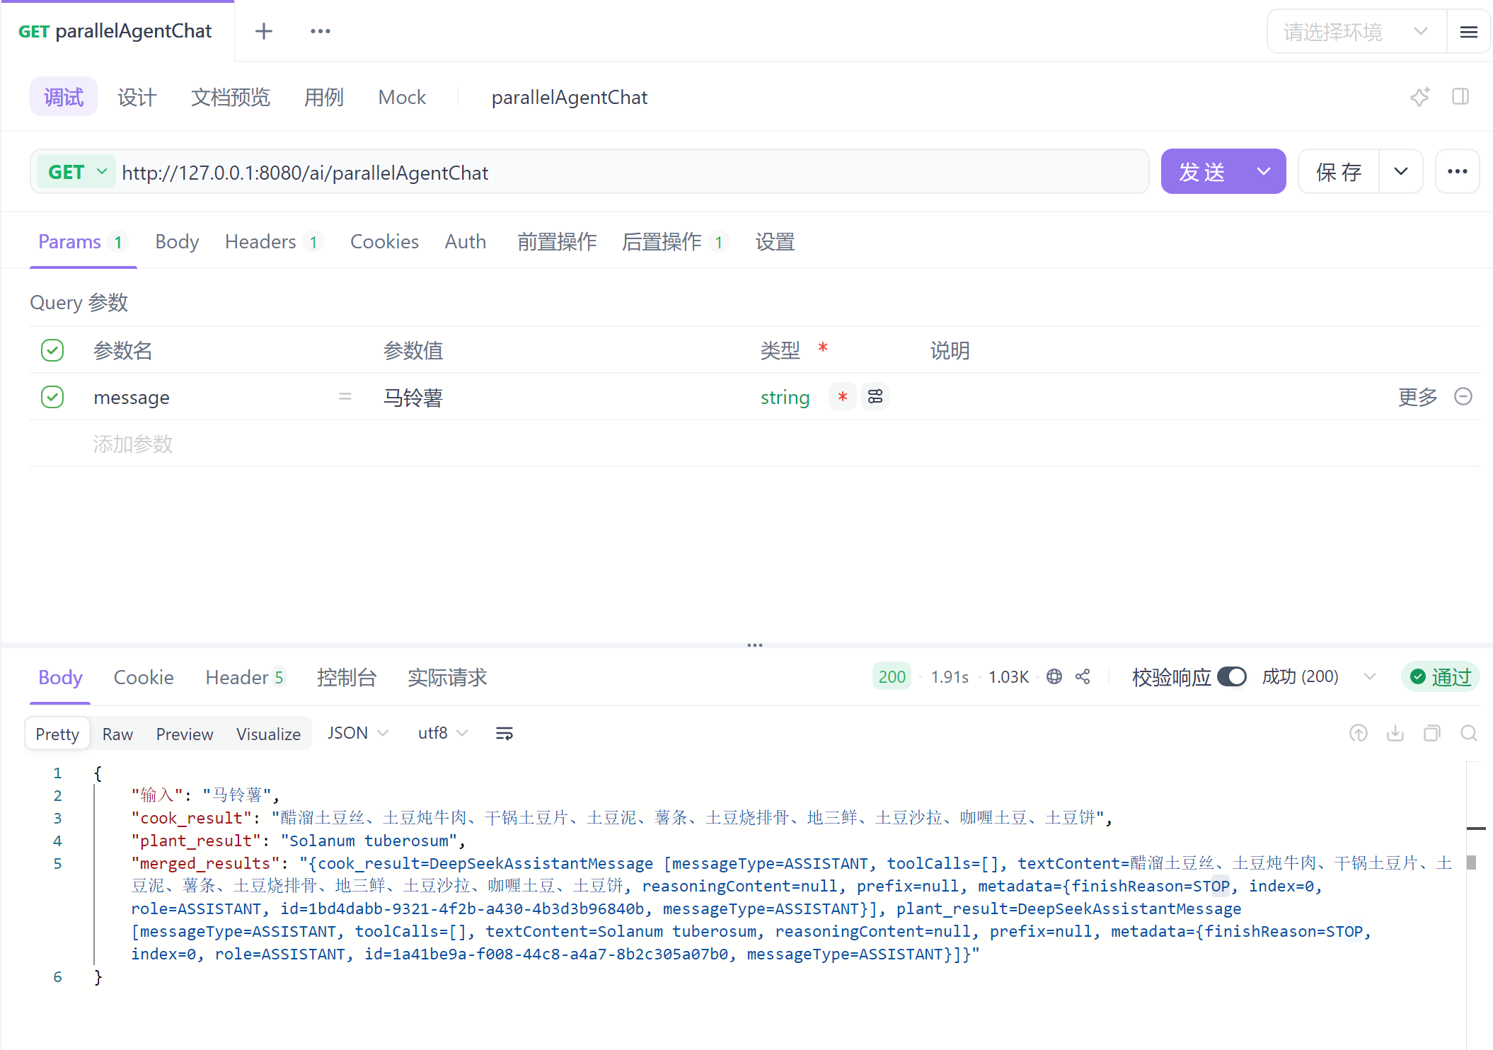The image size is (1493, 1050).
Task: Select the GET parallelAgentChat top tab
Action: [115, 31]
